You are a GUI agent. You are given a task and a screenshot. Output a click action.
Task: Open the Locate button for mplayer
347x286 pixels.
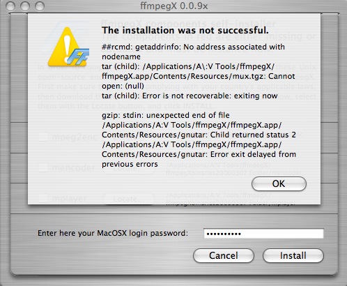tap(129, 199)
